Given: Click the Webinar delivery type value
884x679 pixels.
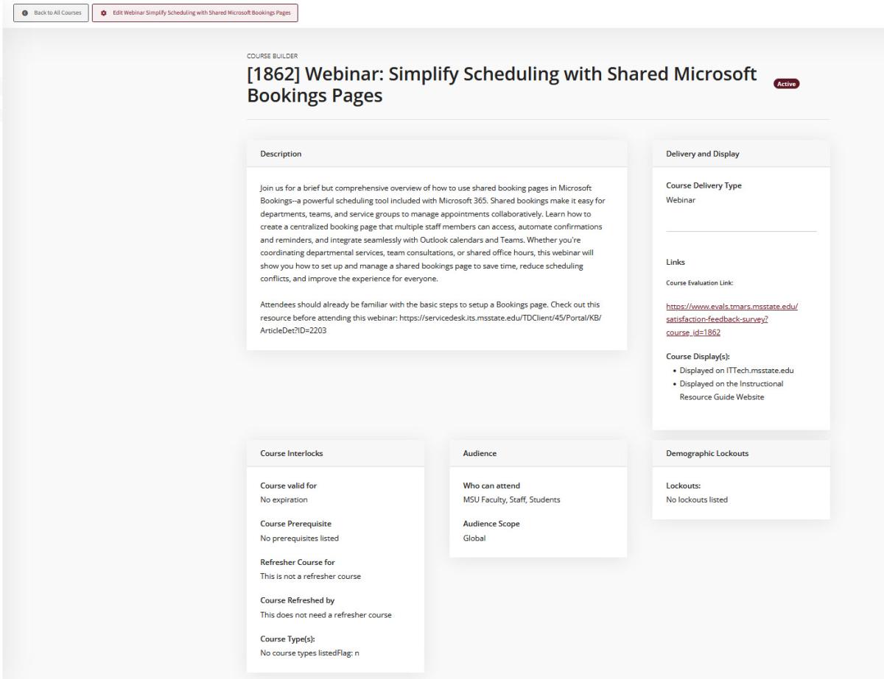Looking at the screenshot, I should tap(680, 199).
